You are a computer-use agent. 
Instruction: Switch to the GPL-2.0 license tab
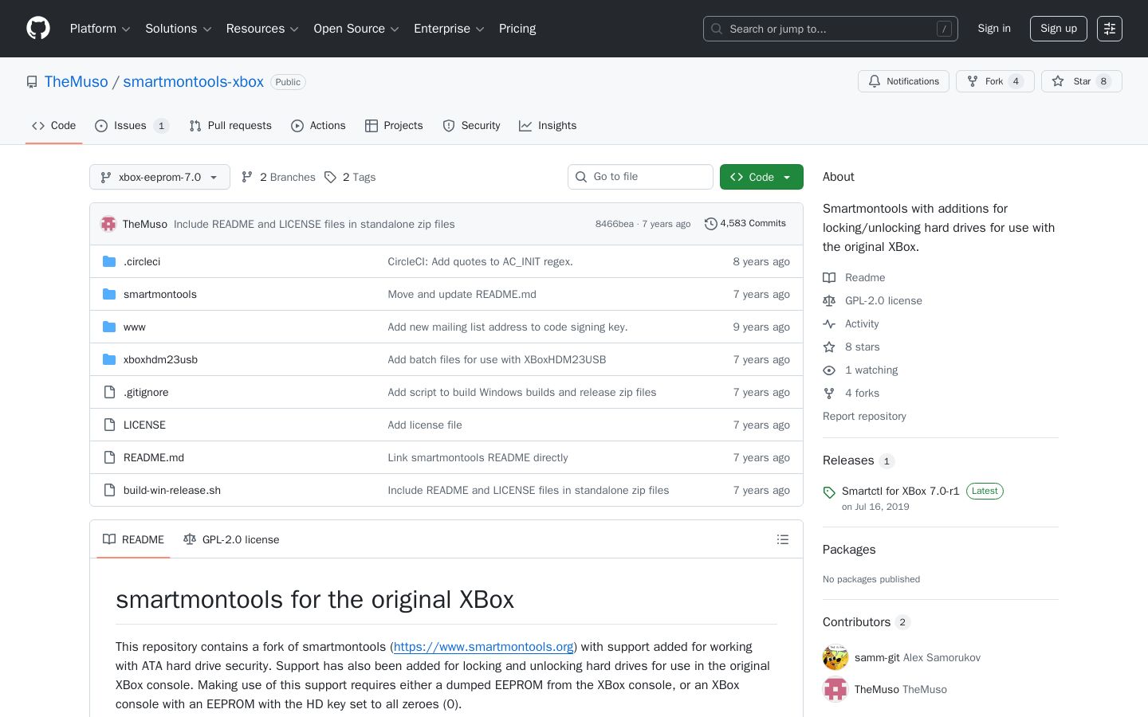pos(231,539)
